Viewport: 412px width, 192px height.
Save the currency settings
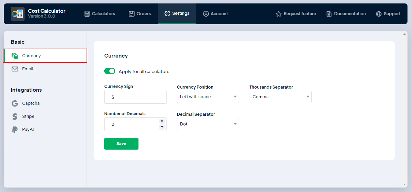click(x=122, y=144)
